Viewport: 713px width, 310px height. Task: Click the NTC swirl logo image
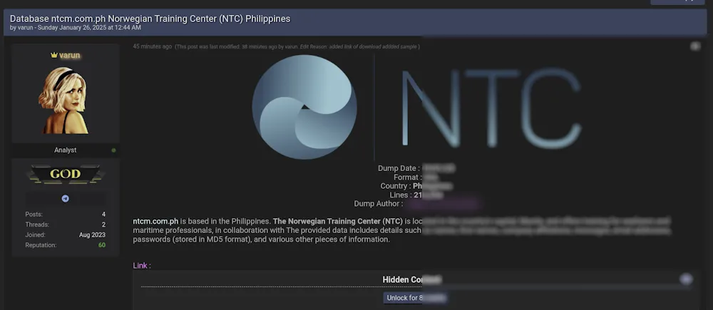(304, 107)
